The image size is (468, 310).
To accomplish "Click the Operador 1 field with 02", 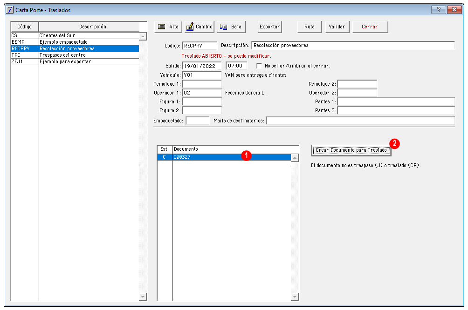I will [x=202, y=93].
